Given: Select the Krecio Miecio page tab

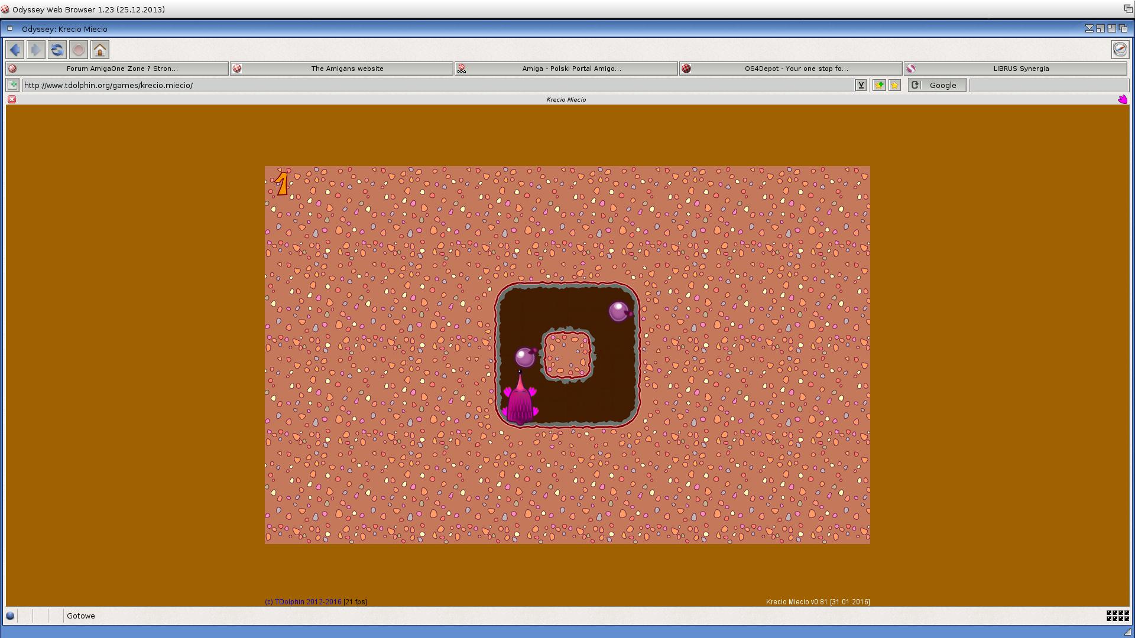Looking at the screenshot, I should tap(566, 99).
